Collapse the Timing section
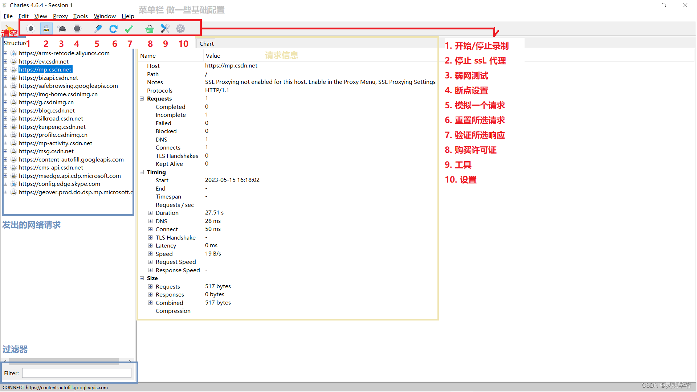The height and width of the screenshot is (392, 697). 142,172
